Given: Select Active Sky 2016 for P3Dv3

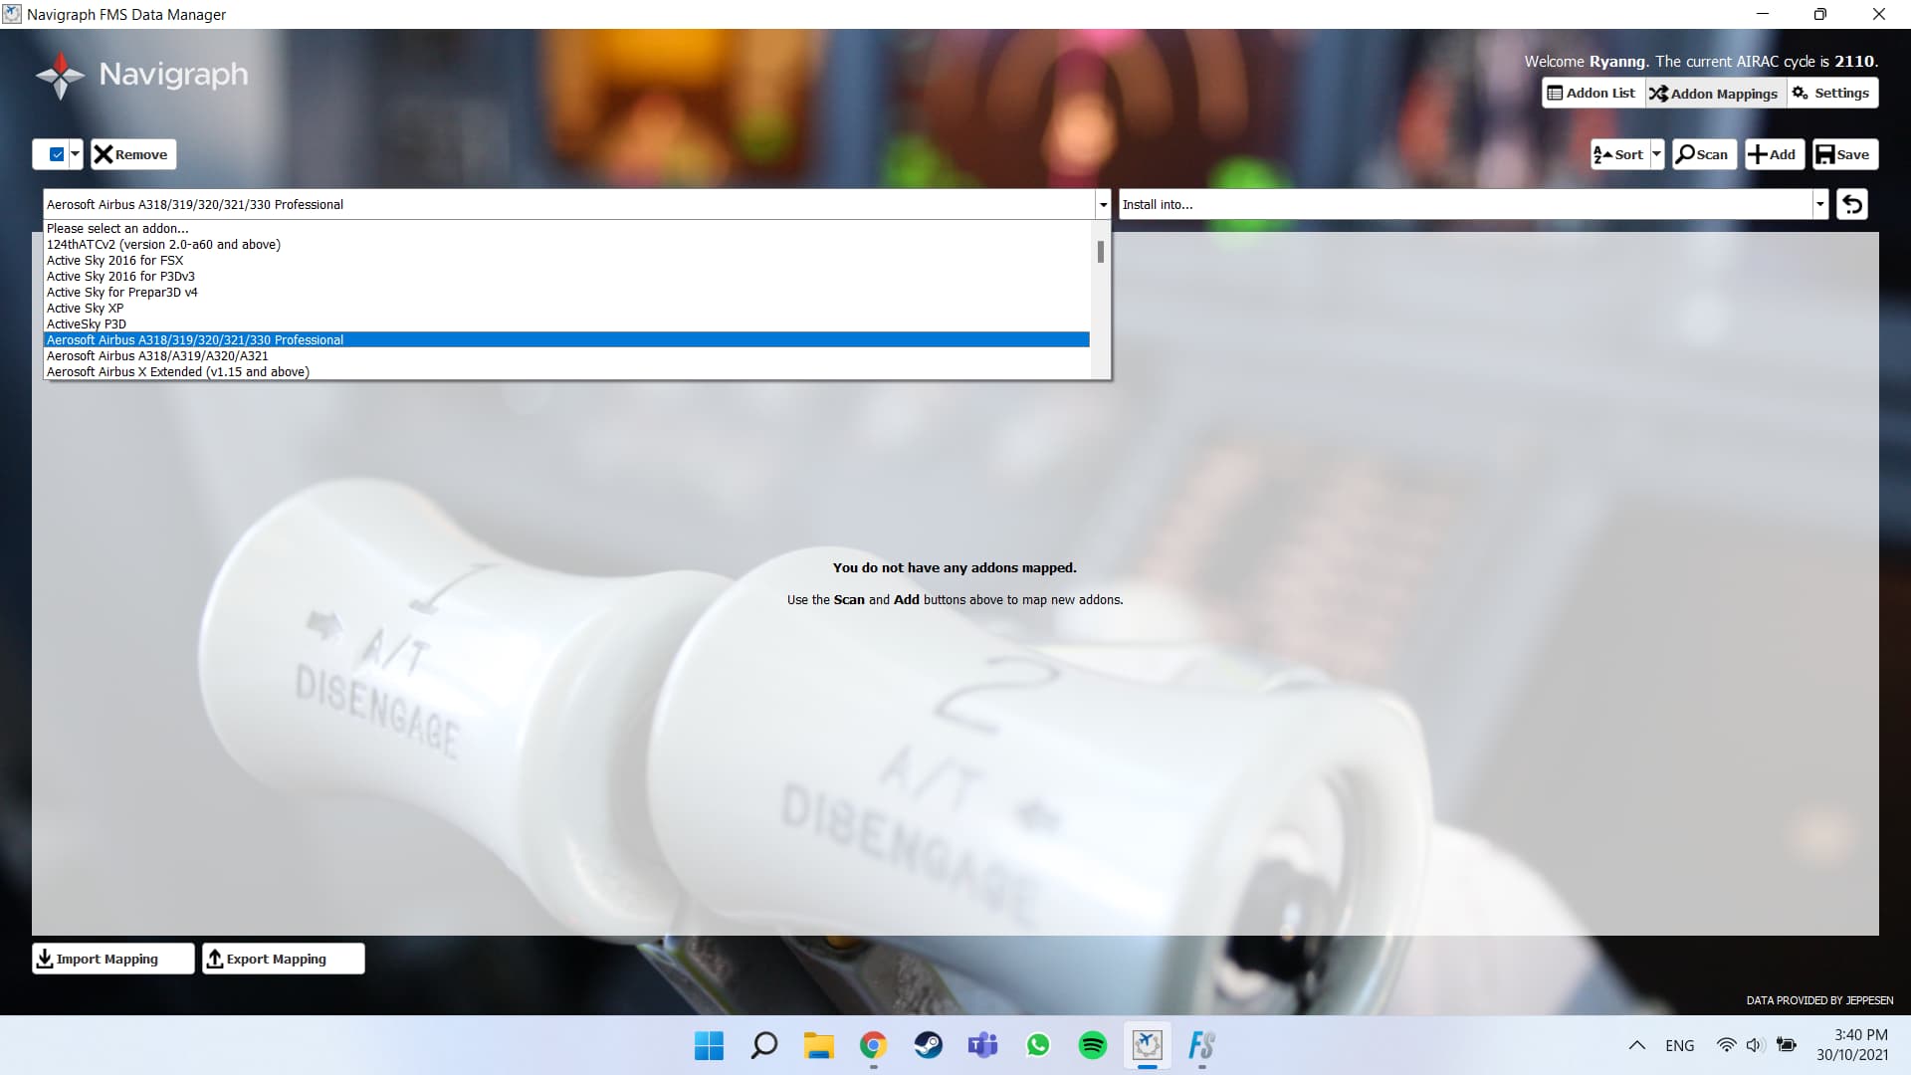Looking at the screenshot, I should pyautogui.click(x=567, y=276).
